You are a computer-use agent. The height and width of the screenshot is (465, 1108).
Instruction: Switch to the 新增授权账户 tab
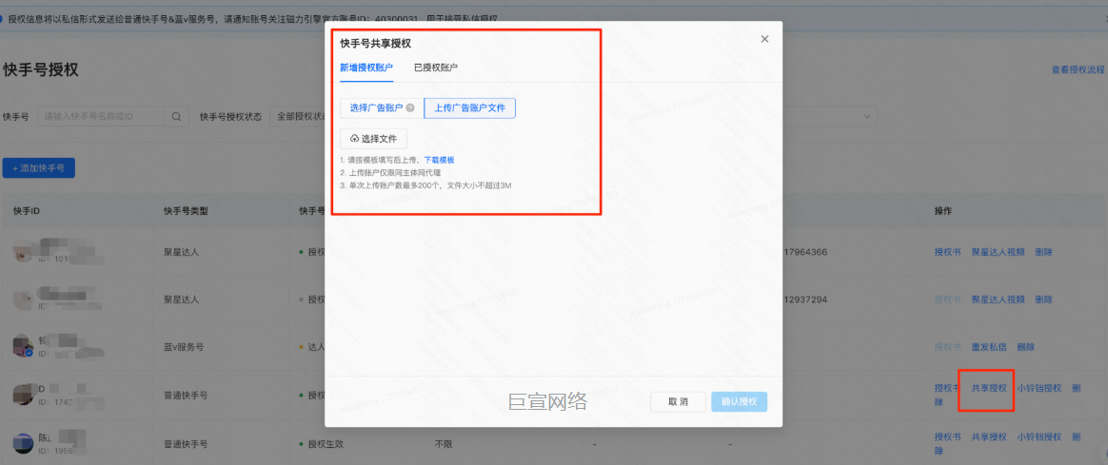click(x=366, y=68)
